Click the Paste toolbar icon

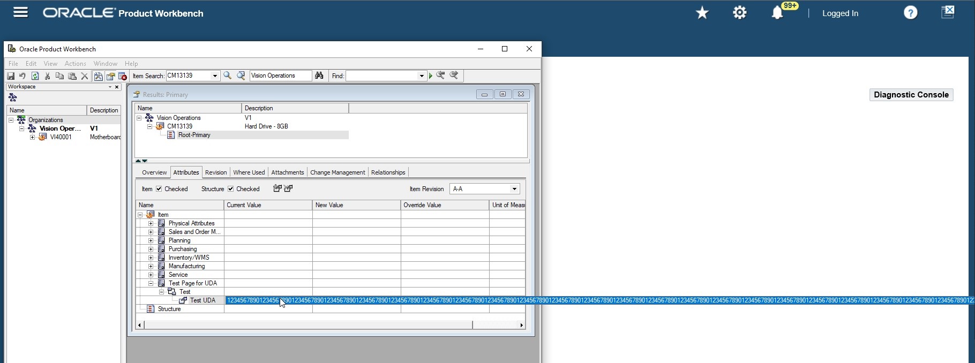click(x=72, y=76)
